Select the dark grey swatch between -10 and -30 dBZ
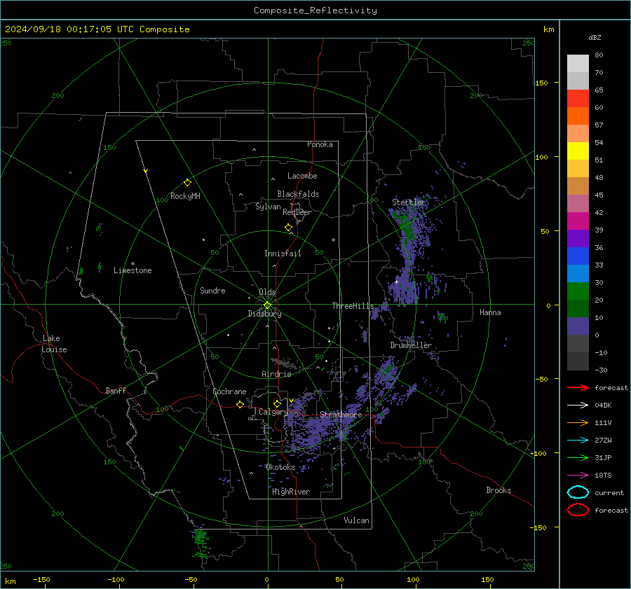Image resolution: width=631 pixels, height=589 pixels. 578,361
